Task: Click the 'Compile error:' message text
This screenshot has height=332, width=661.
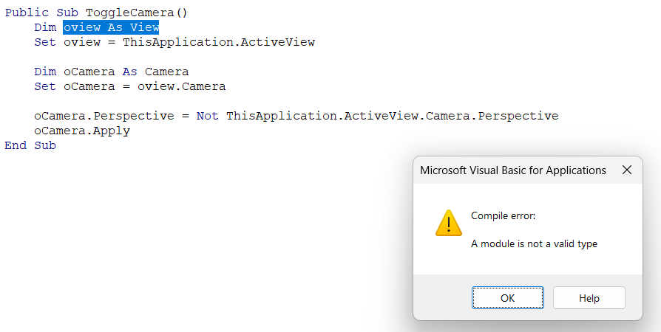Action: click(x=503, y=216)
